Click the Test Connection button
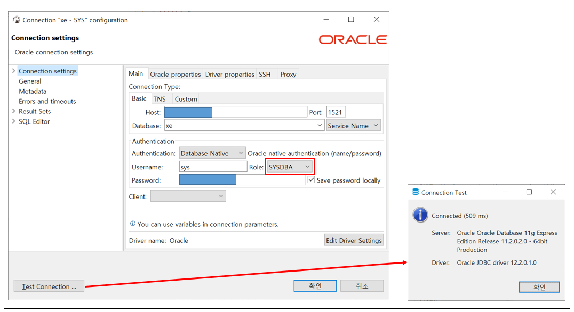Image resolution: width=574 pixels, height=312 pixels. (49, 286)
